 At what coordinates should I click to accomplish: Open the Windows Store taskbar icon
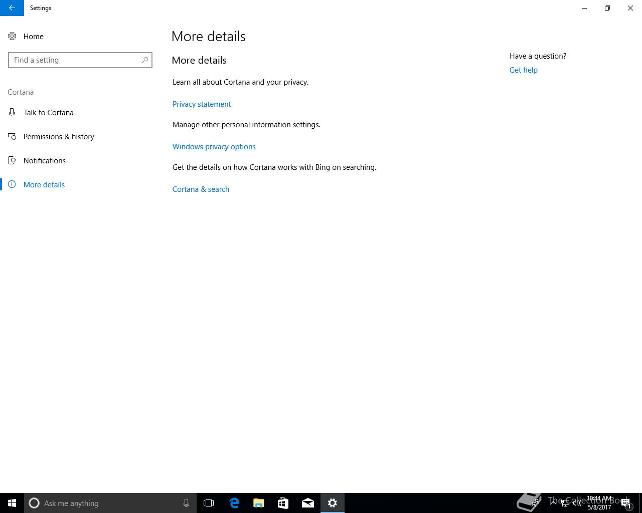[283, 503]
